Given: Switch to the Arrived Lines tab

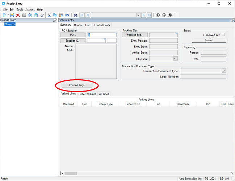Looking at the screenshot, I should tap(68, 94).
